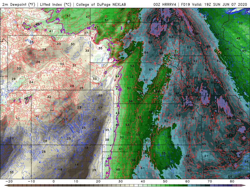
Task: Click the right arrow end of the color bar
Action: 244,185
